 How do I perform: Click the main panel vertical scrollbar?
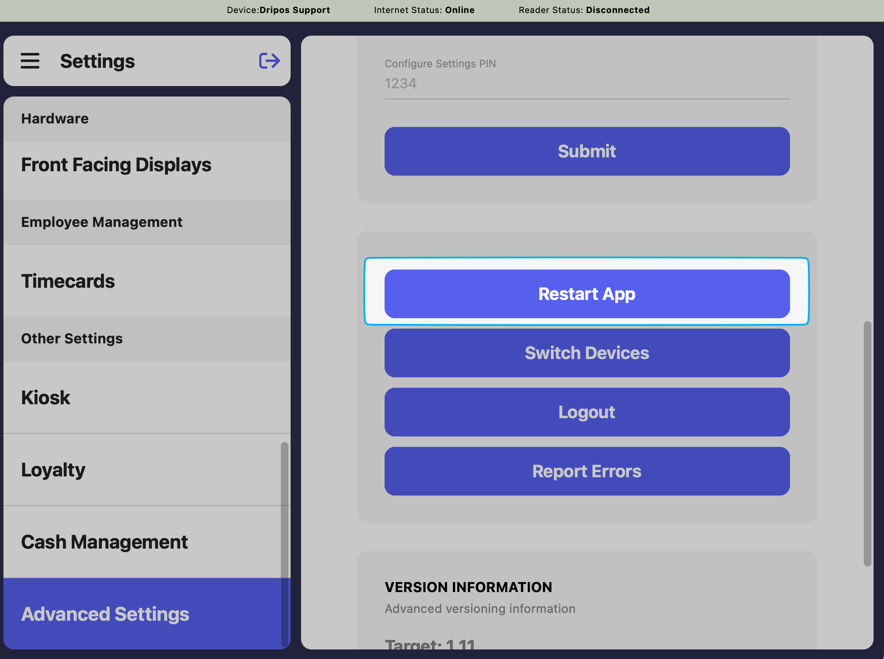tap(867, 443)
